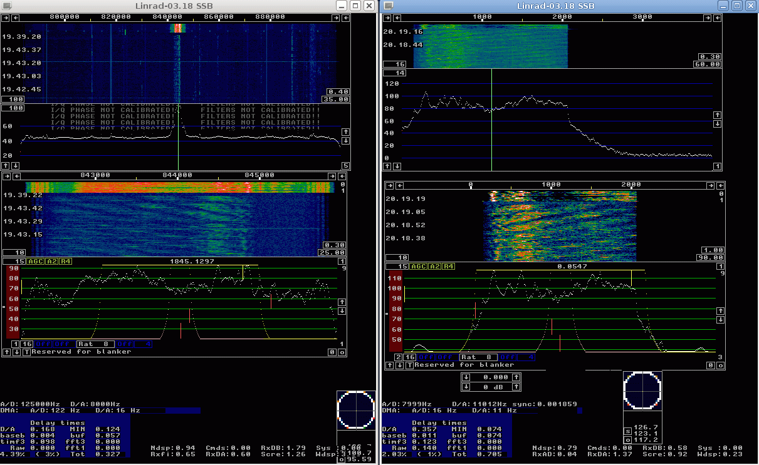The image size is (759, 465).
Task: Increase the 0.000 value with its up arrow
Action: [x=516, y=377]
